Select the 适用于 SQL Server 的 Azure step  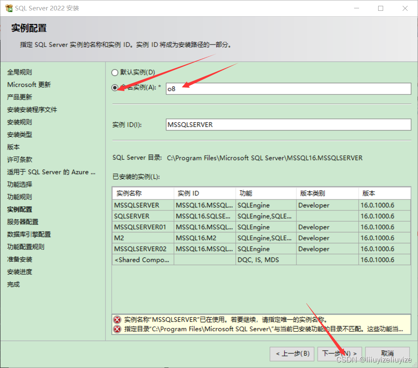point(51,172)
